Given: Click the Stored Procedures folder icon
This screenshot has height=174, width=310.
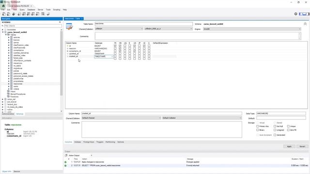Looking at the screenshot, I should (x=9, y=94).
